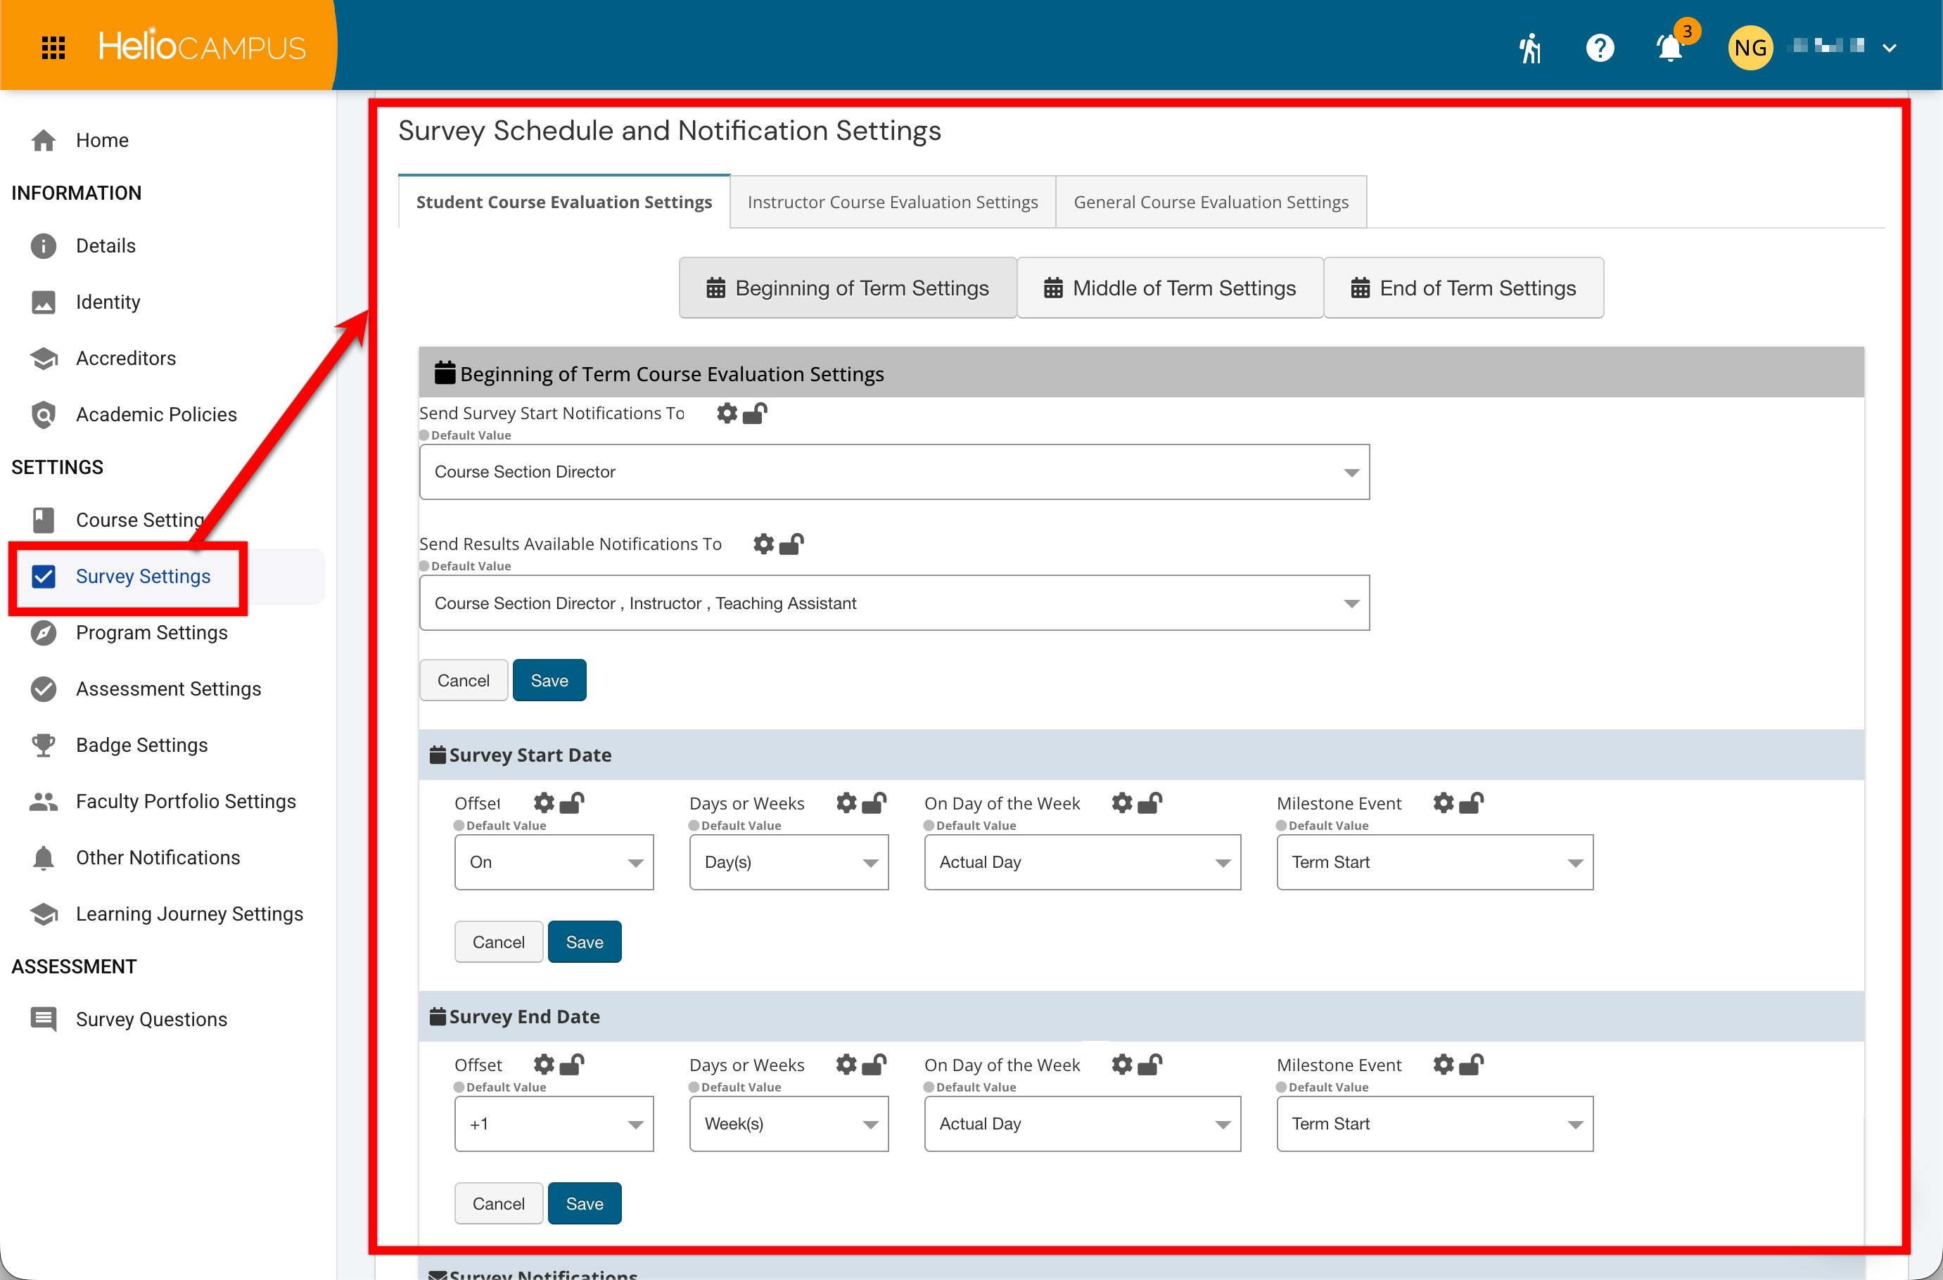Toggle lock next to Days or Weeks under Survey End Date
This screenshot has height=1280, width=1943.
click(874, 1065)
